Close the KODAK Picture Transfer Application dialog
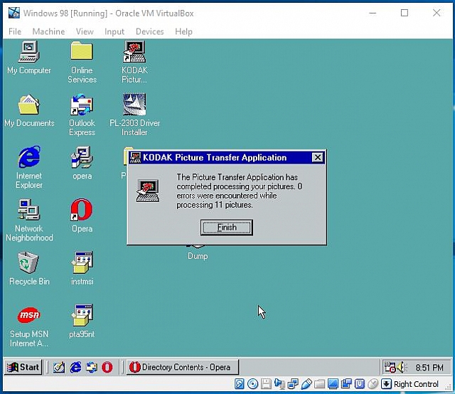Viewport: 455px width, 394px height. (x=318, y=157)
